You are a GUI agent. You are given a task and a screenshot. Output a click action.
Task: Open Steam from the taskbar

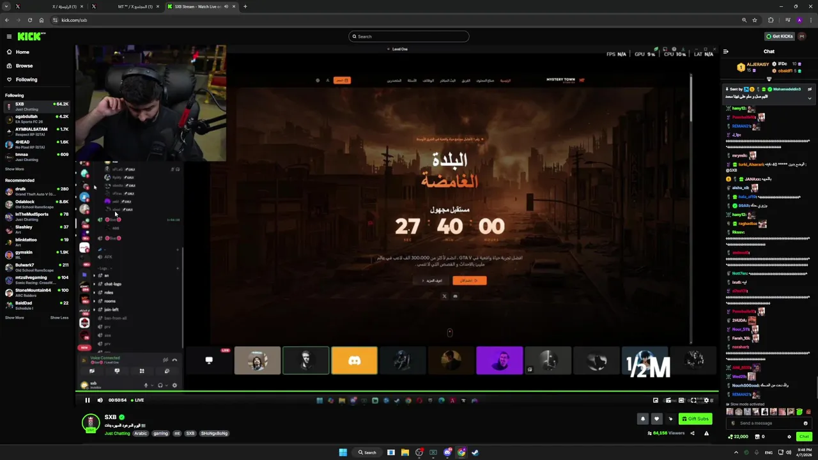(475, 452)
